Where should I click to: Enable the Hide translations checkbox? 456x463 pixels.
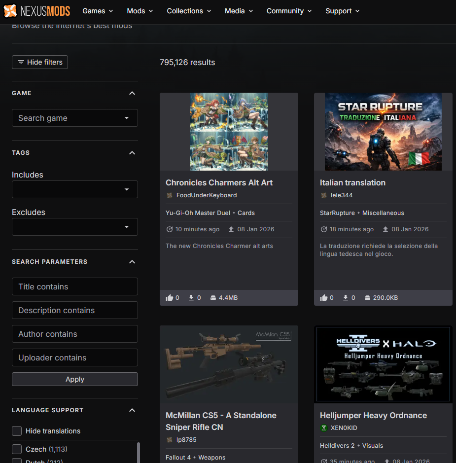17,431
